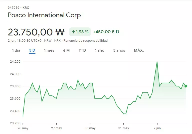Click the green up arrow icon

coord(73,32)
